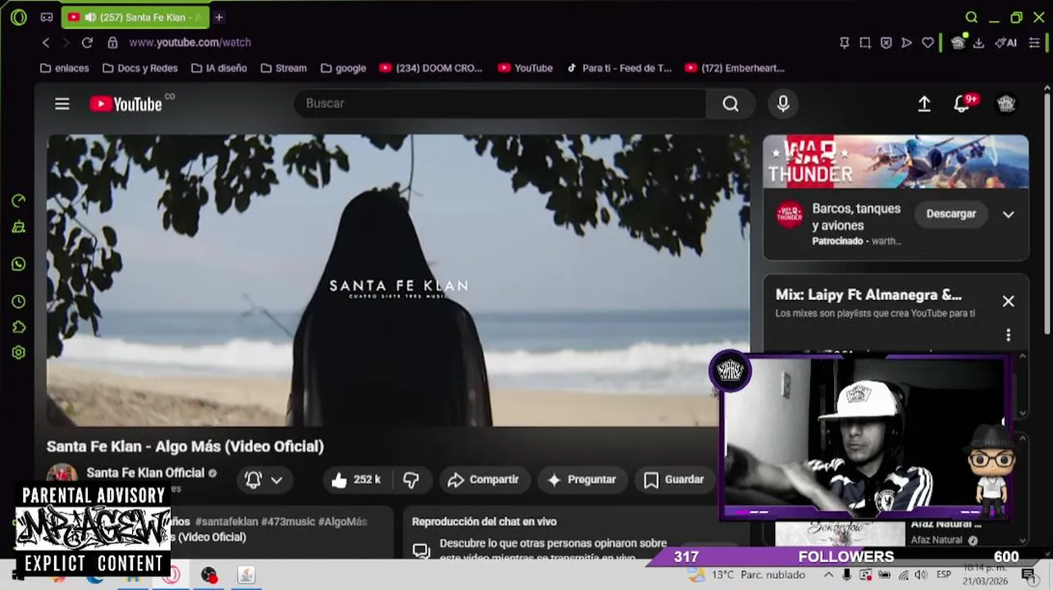Share the video with Compartir
The width and height of the screenshot is (1053, 590).
[x=484, y=480]
